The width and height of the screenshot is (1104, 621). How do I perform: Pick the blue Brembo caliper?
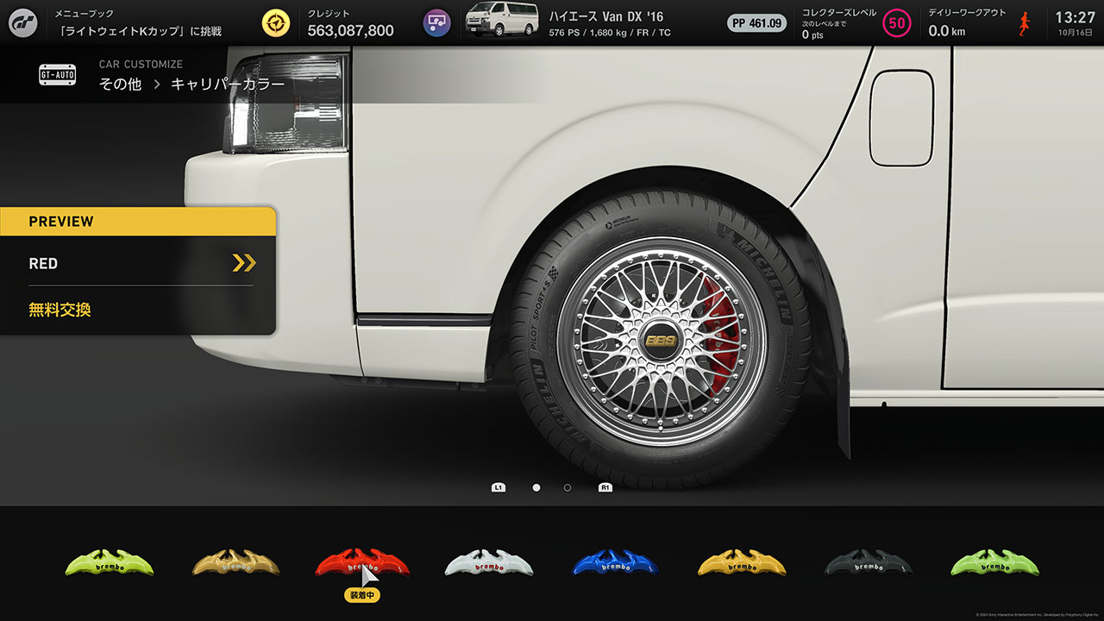pos(615,562)
